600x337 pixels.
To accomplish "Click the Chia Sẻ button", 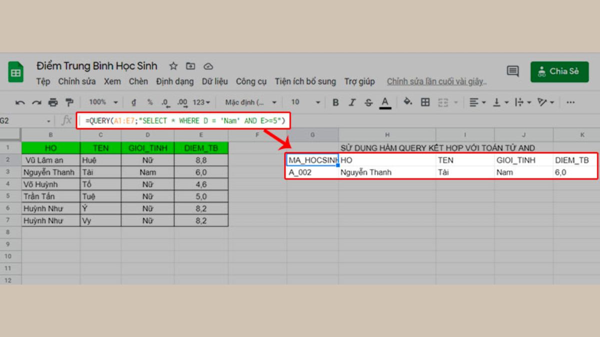I will (558, 71).
